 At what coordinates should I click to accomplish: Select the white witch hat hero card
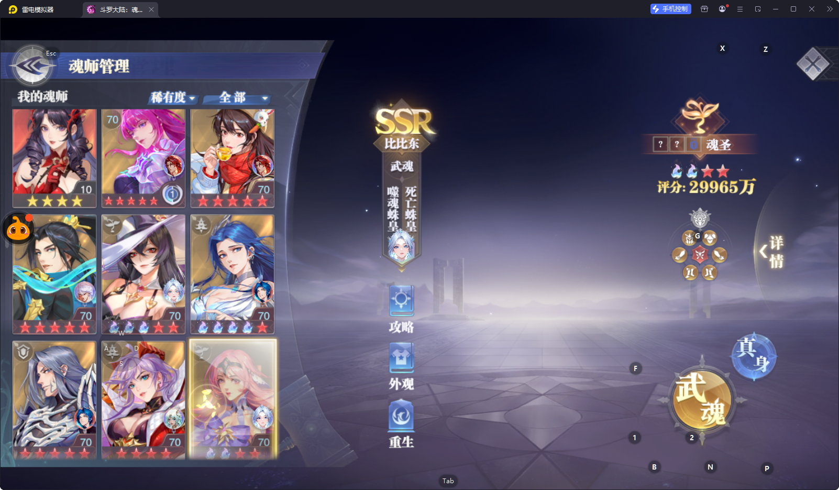(143, 274)
